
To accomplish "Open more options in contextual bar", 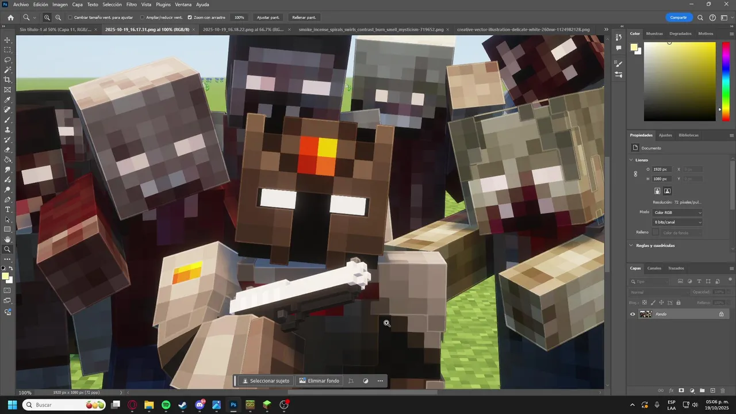I will (380, 381).
